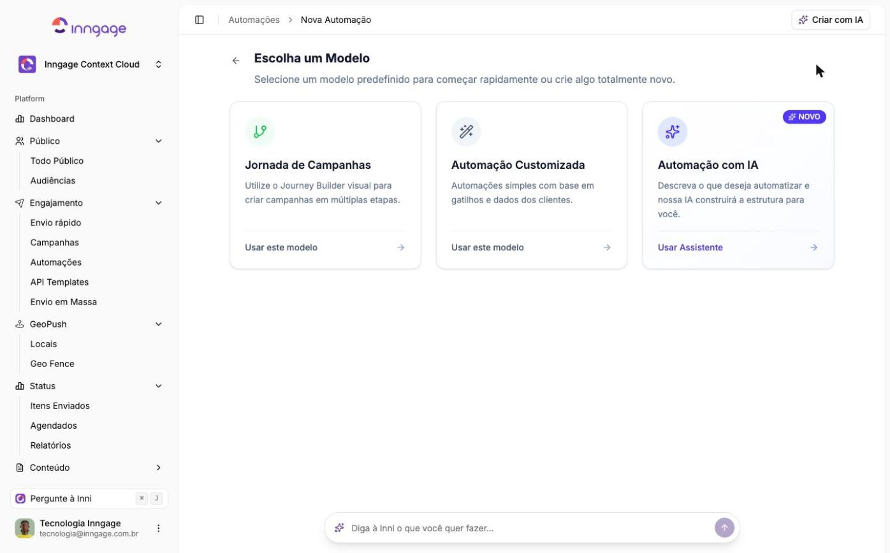Click the Tecnologia Inngage user avatar
Screen dimensions: 890x553
pos(25,528)
